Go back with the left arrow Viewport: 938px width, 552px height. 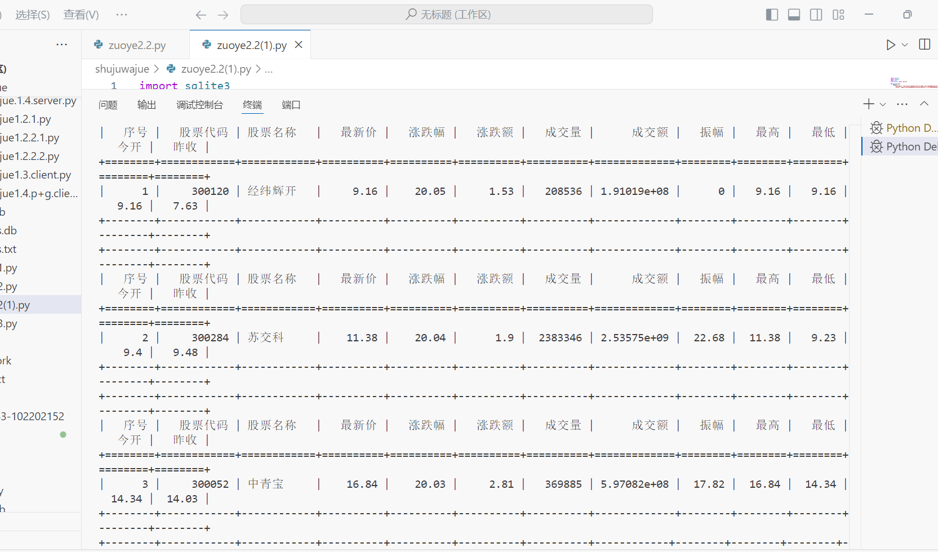[201, 15]
